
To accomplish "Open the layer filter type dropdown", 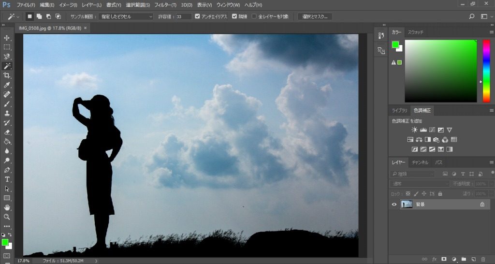I will (413, 174).
